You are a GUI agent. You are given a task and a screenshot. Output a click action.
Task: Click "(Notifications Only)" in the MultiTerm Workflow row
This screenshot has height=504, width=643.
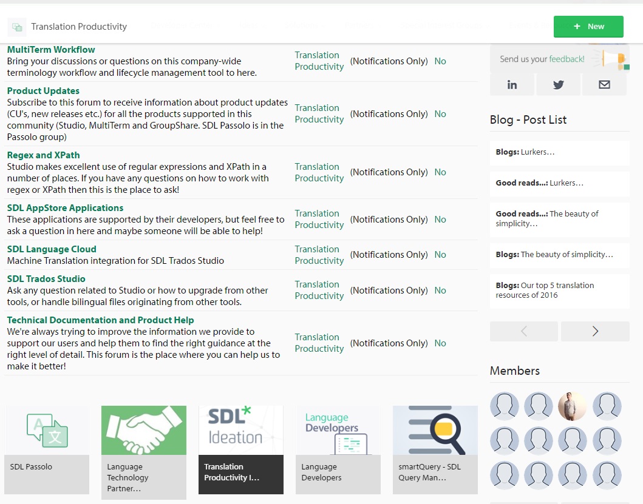[389, 61]
